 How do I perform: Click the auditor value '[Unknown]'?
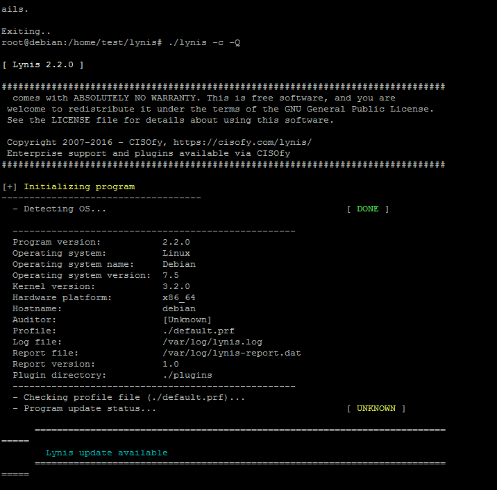[x=187, y=320]
